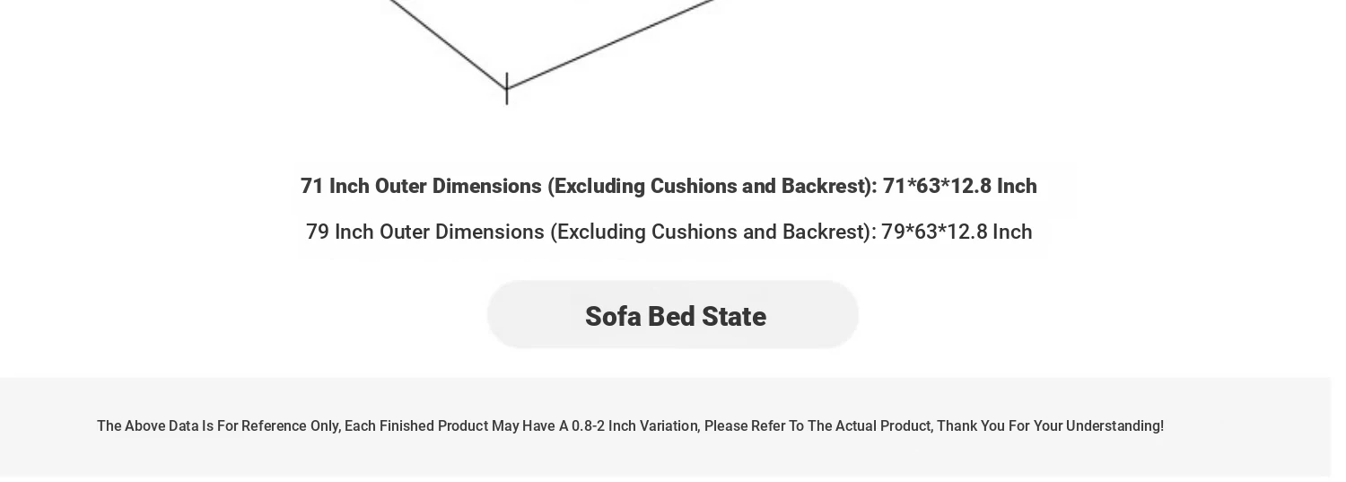Click '(Excluding Cushions and Backrest)' in 79 Inch line

pyautogui.click(x=712, y=232)
